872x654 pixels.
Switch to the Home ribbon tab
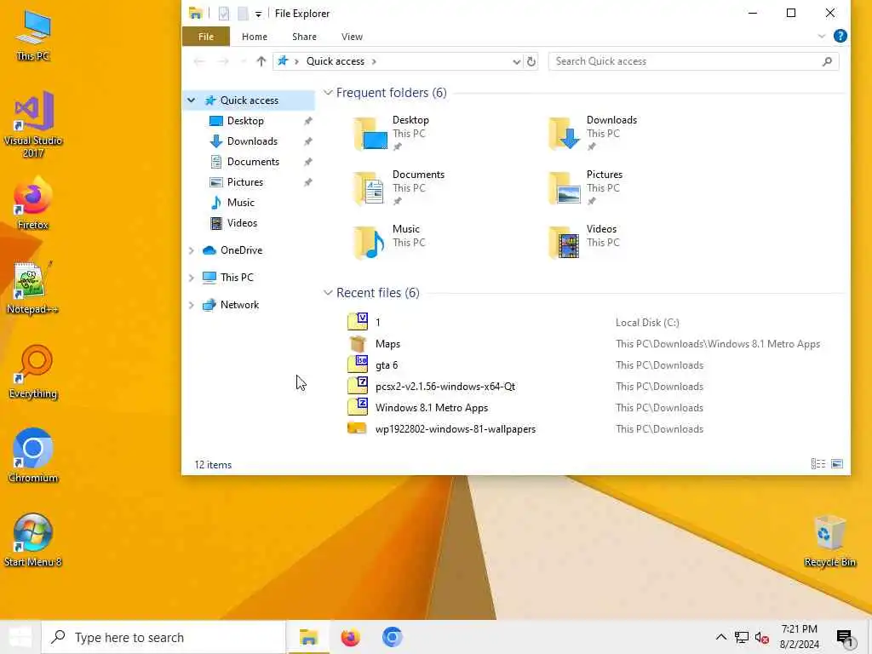[x=254, y=37]
